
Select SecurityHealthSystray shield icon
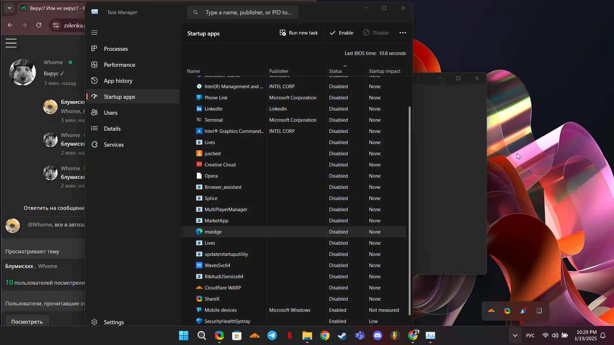tap(199, 321)
